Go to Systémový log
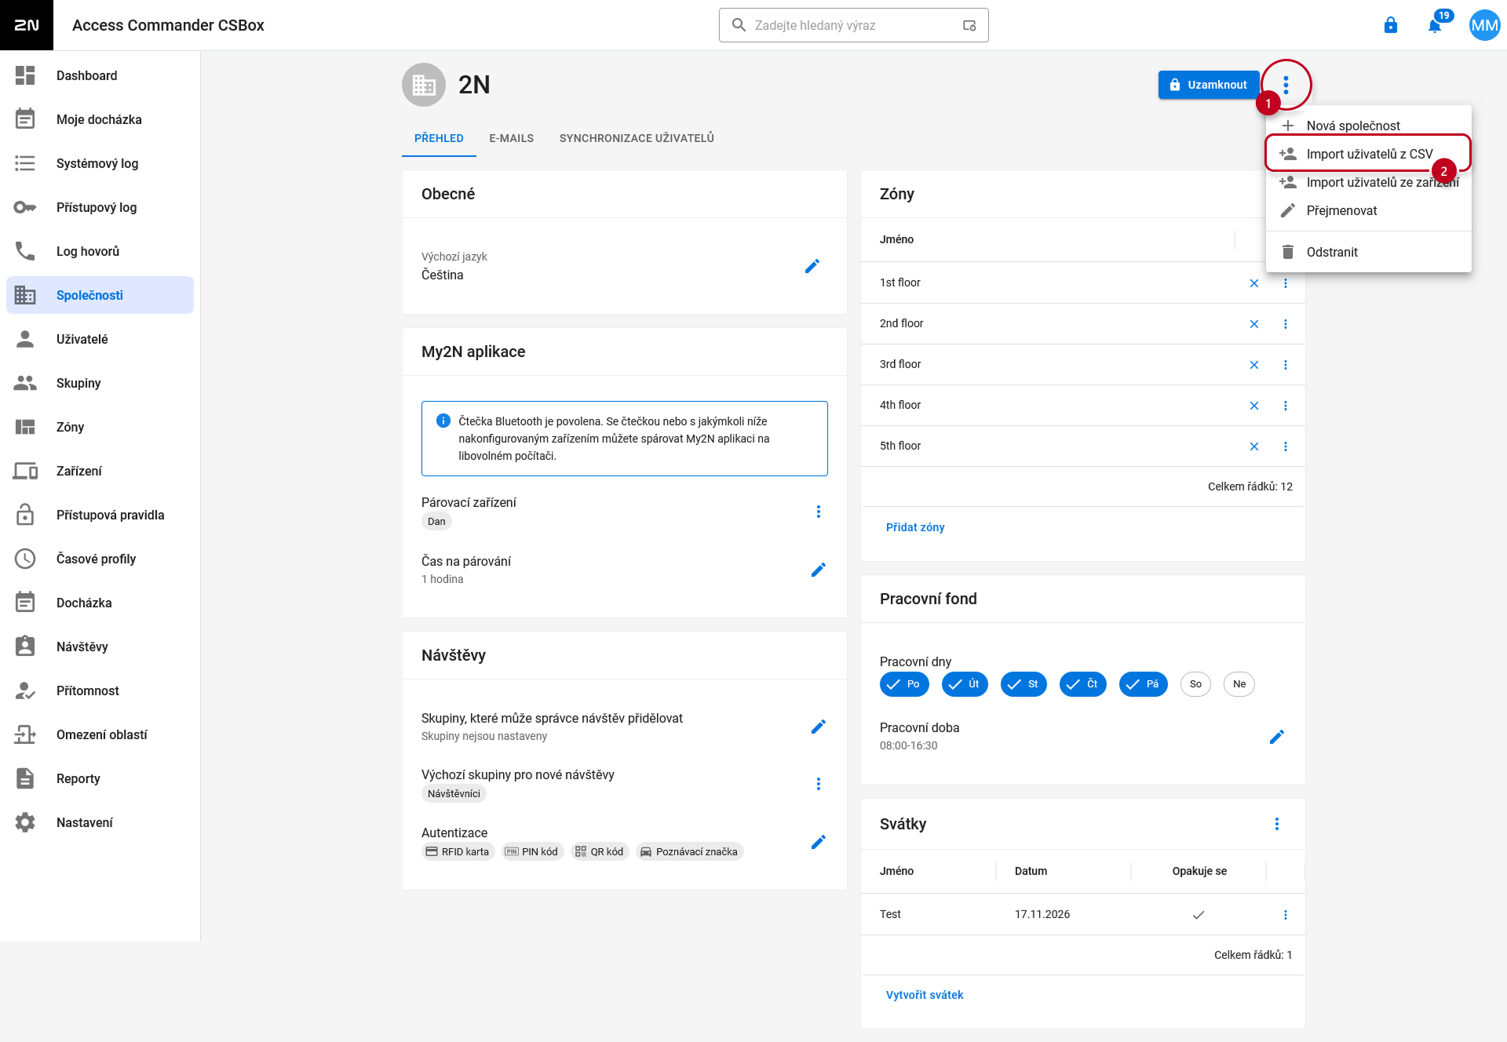Viewport: 1507px width, 1042px height. pyautogui.click(x=100, y=163)
